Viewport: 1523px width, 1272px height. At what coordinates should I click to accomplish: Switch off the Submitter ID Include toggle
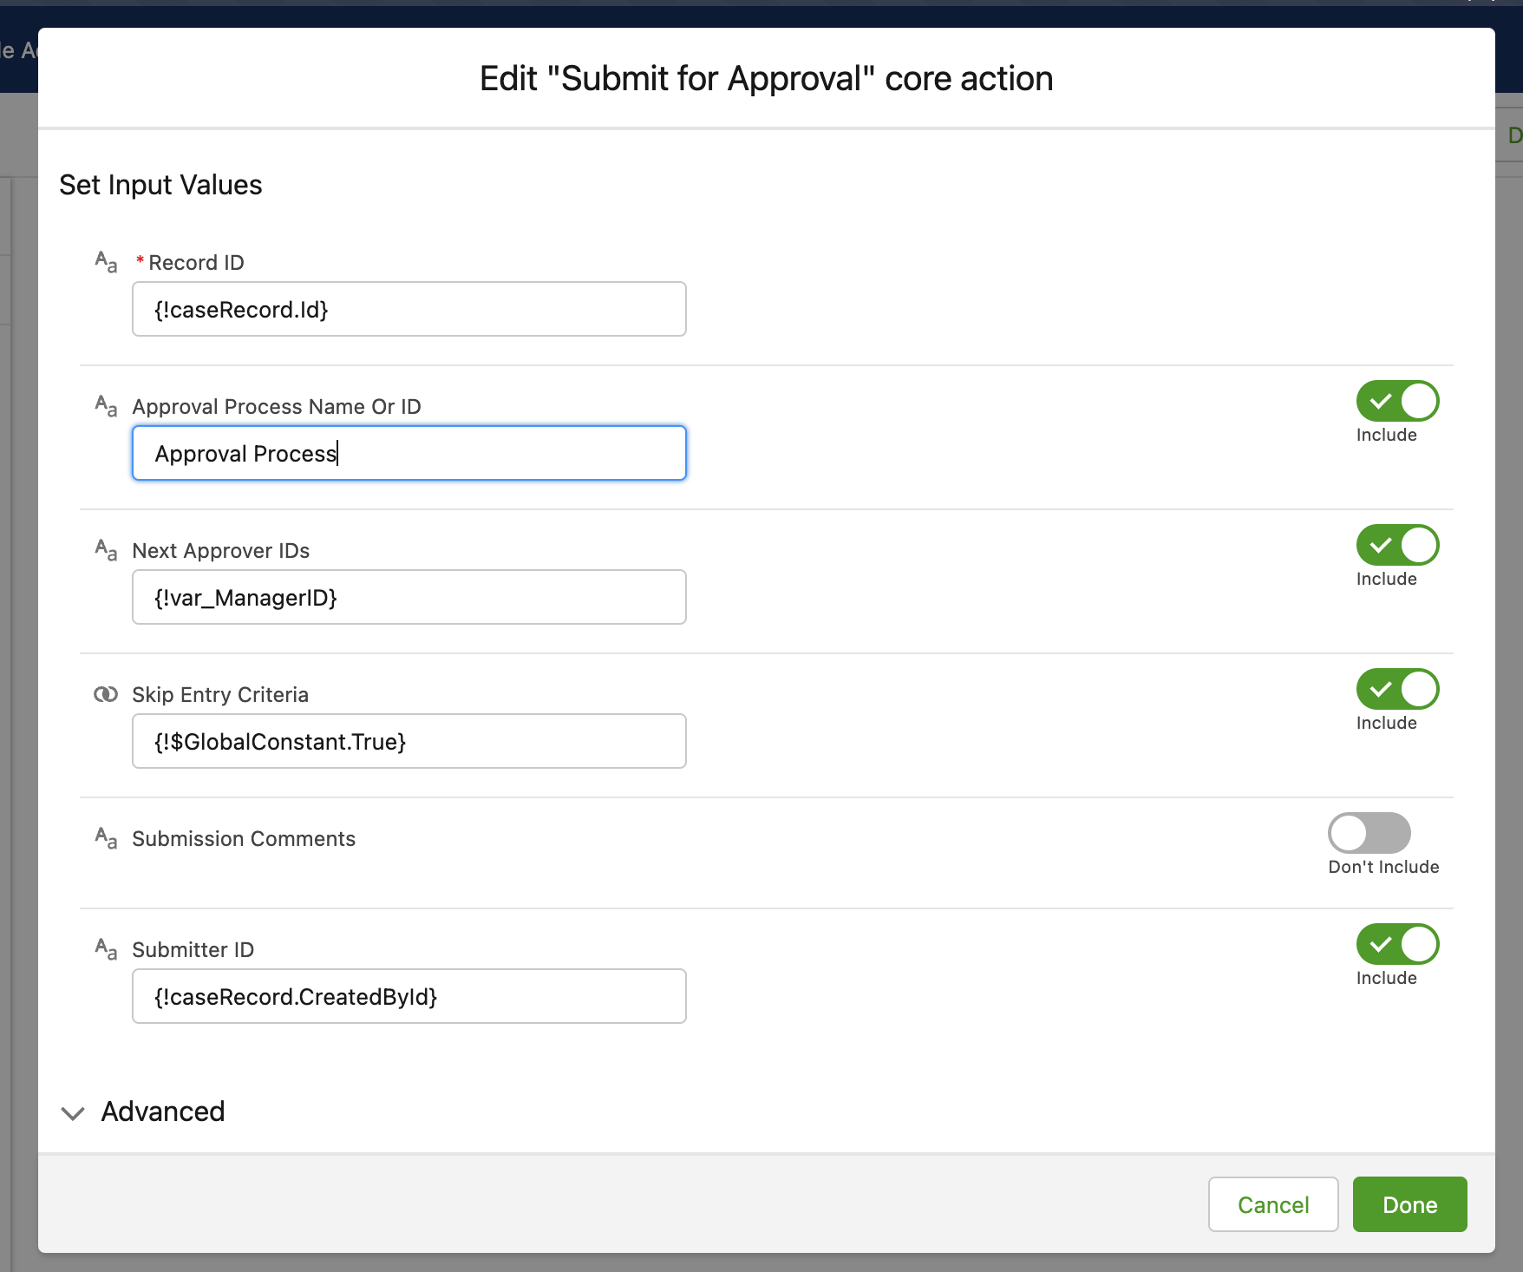click(1397, 945)
